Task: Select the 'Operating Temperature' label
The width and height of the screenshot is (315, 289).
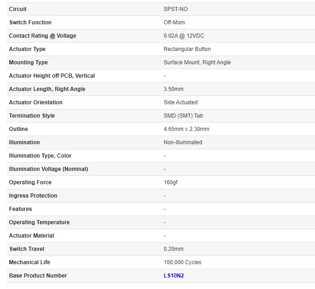Action: (39, 222)
